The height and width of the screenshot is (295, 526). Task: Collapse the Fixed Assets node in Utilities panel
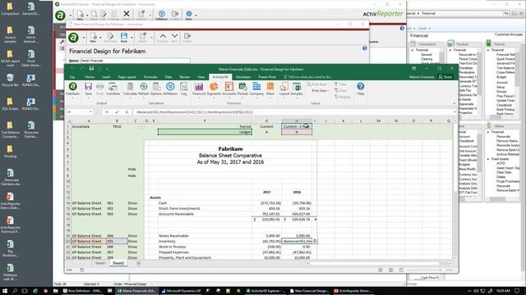pos(488,159)
